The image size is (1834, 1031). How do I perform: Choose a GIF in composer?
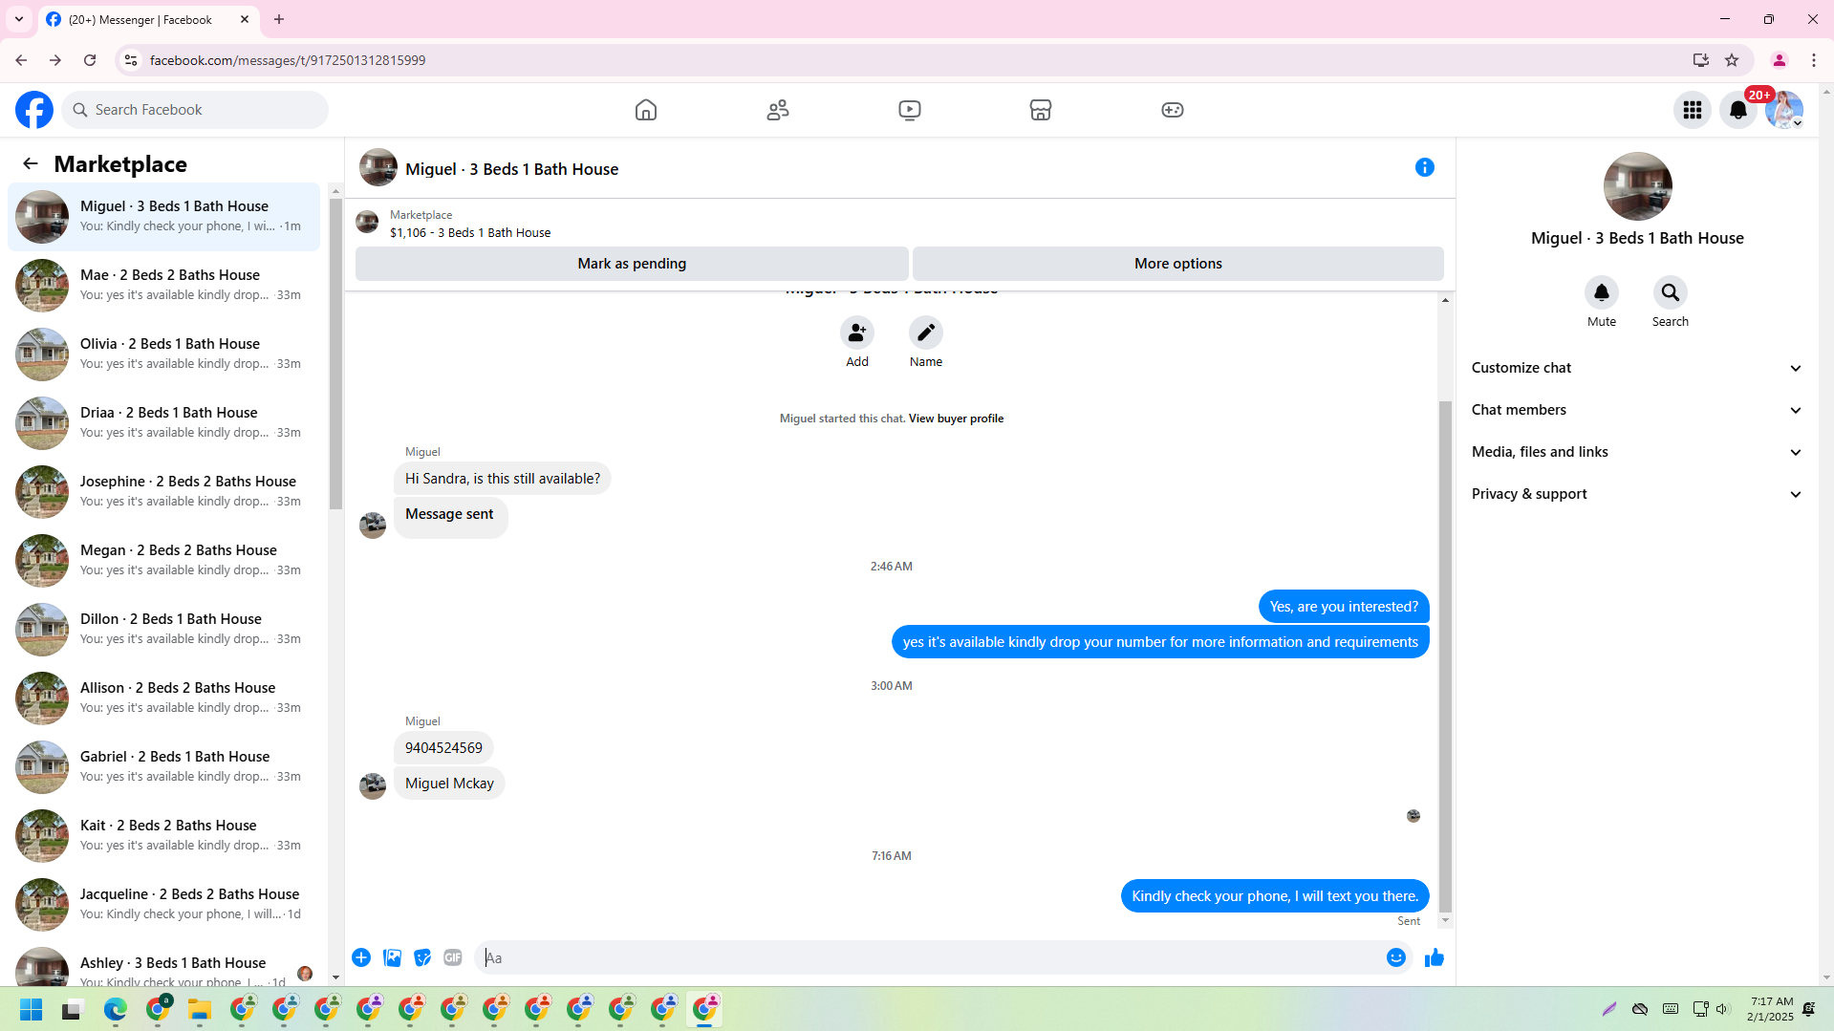(x=453, y=957)
